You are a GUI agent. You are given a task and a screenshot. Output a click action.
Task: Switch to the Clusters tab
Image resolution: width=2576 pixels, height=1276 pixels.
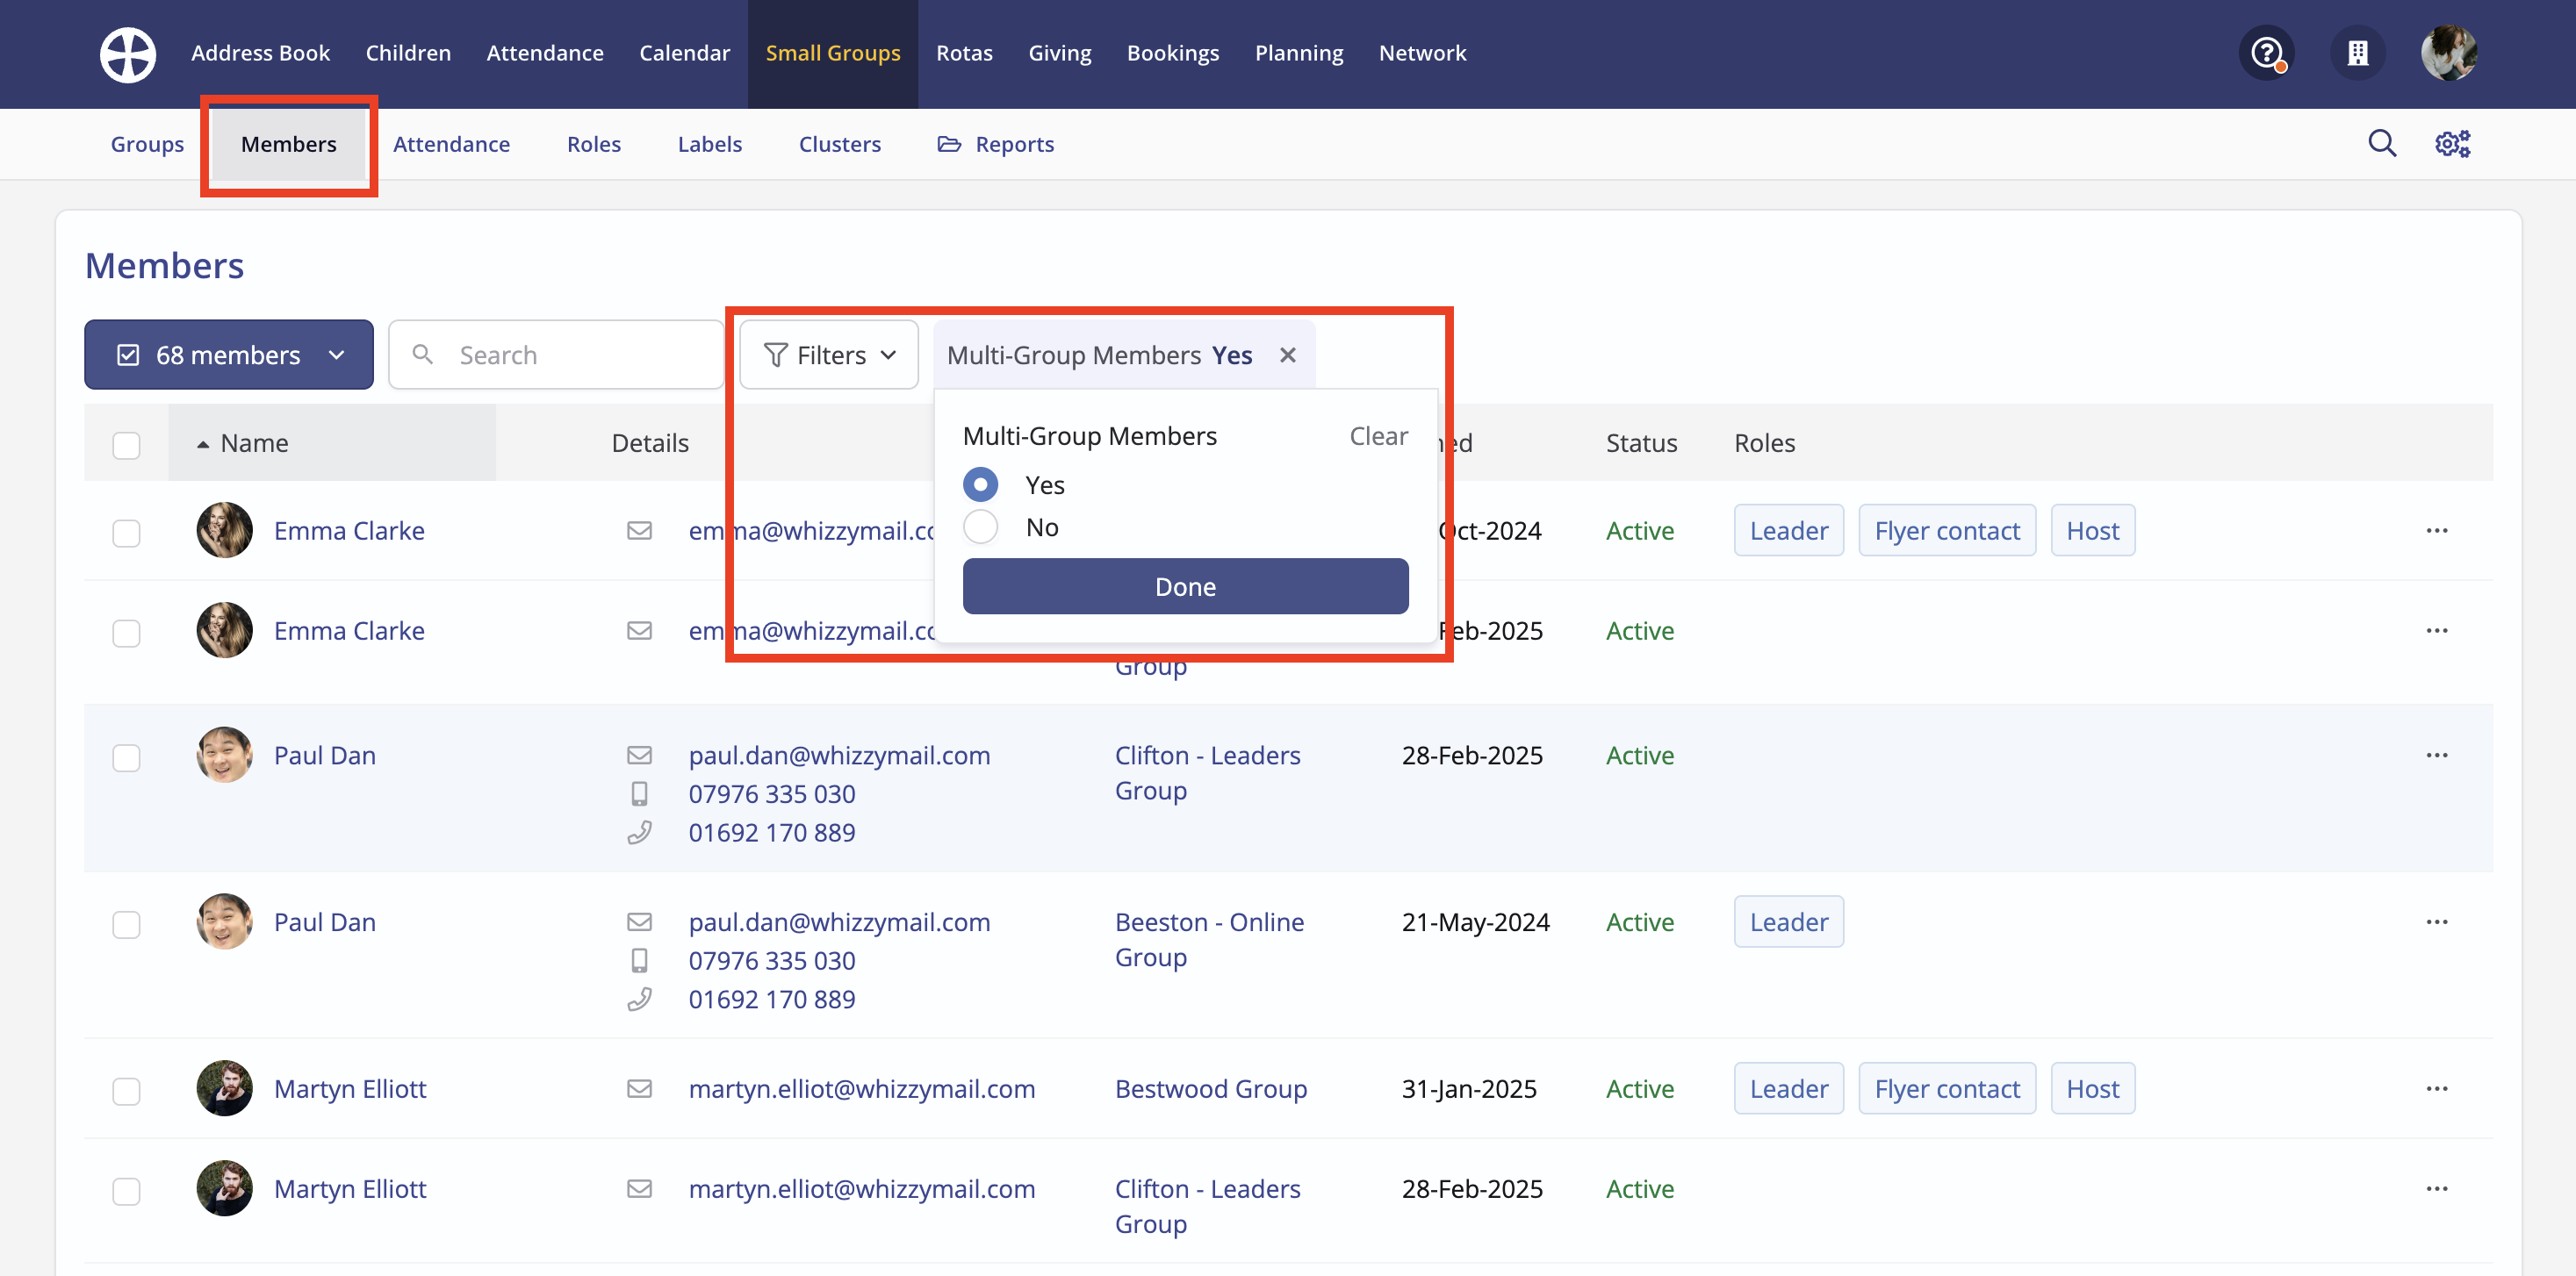[x=839, y=144]
